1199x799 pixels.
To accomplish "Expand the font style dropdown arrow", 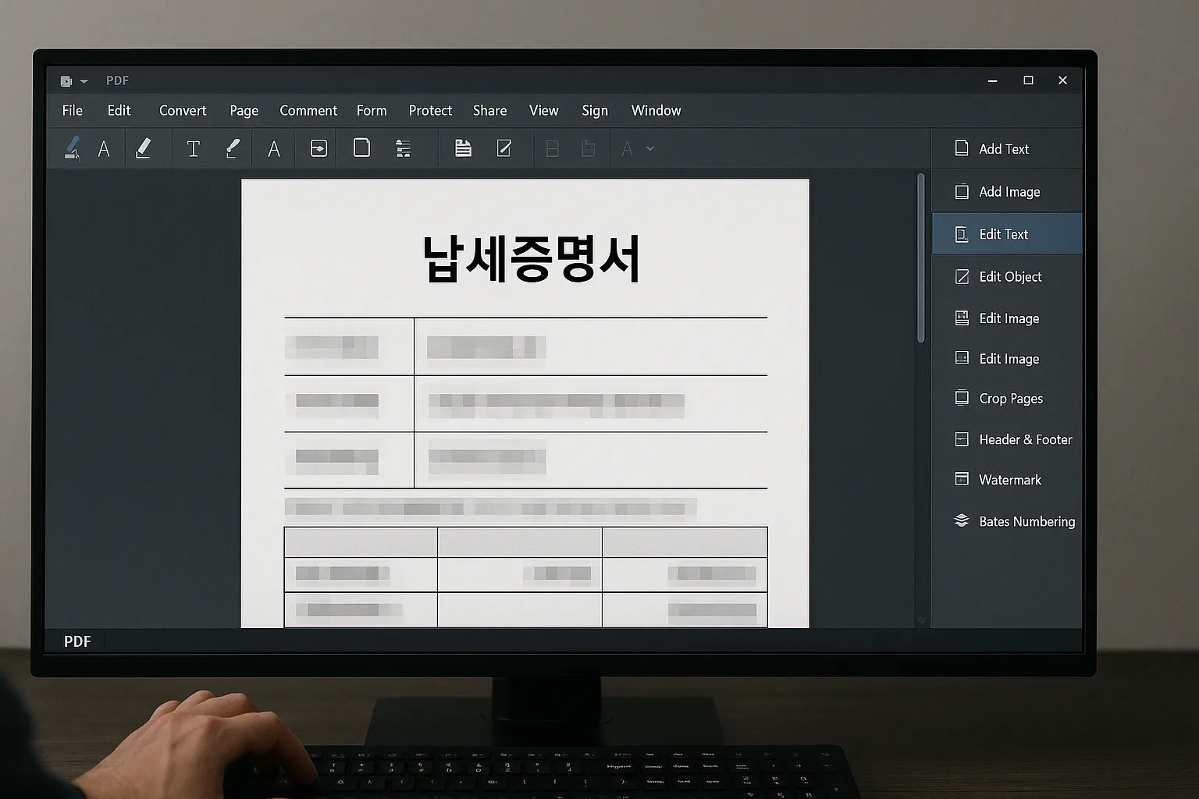I will pyautogui.click(x=650, y=148).
